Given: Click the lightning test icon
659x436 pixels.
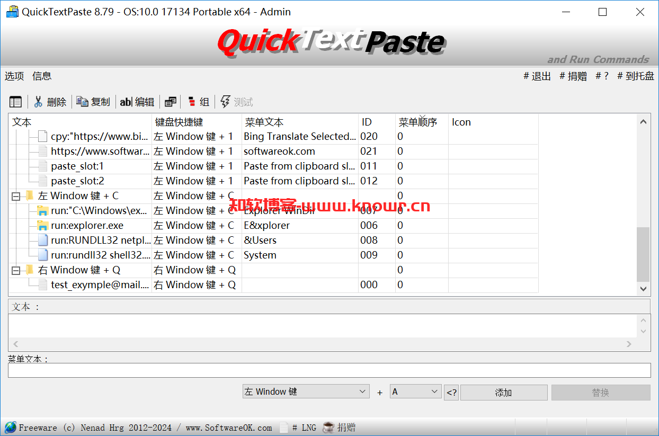Looking at the screenshot, I should point(225,102).
